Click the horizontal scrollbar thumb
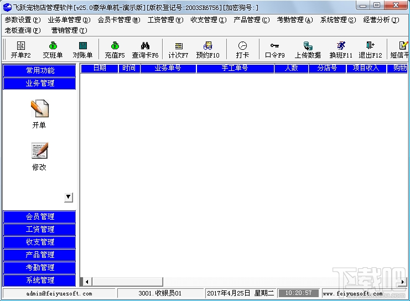This screenshot has width=410, height=301. (127, 282)
